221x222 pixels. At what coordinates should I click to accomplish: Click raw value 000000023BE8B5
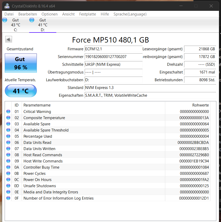(194, 149)
